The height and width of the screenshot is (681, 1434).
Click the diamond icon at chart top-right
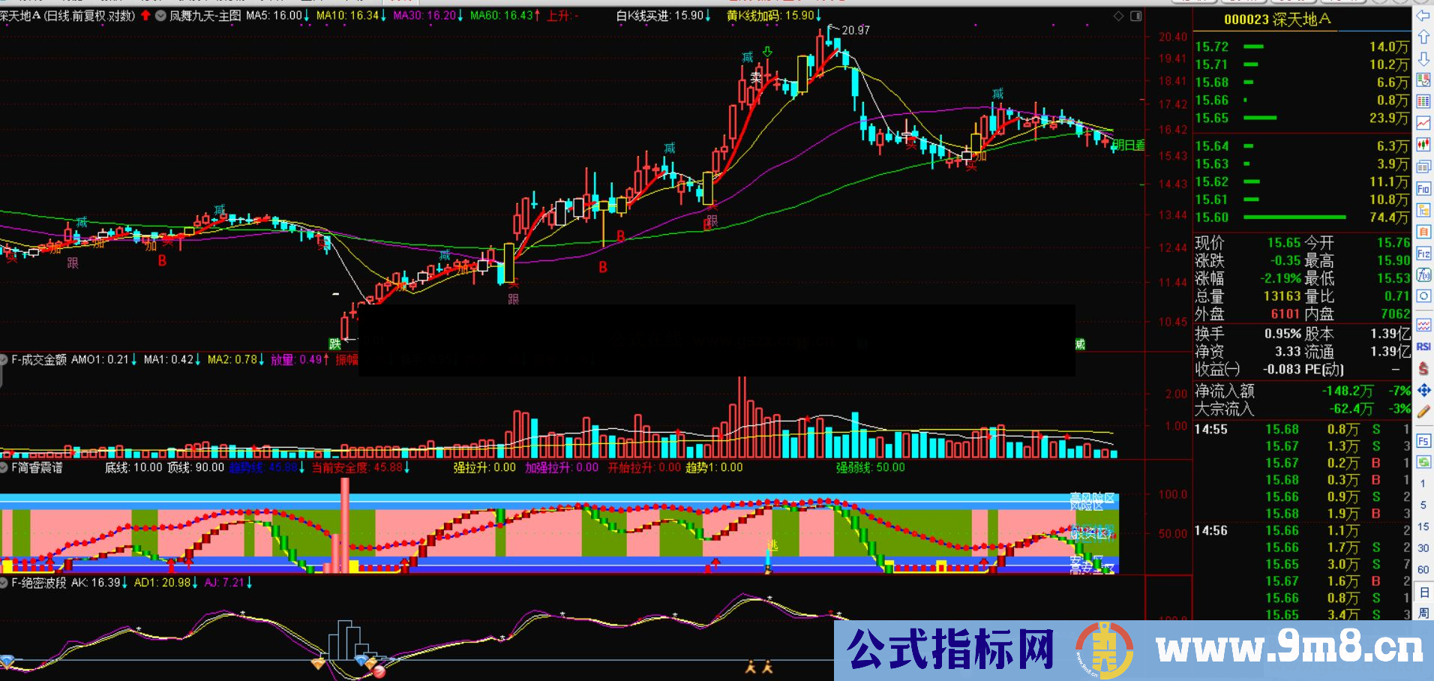(x=1118, y=16)
